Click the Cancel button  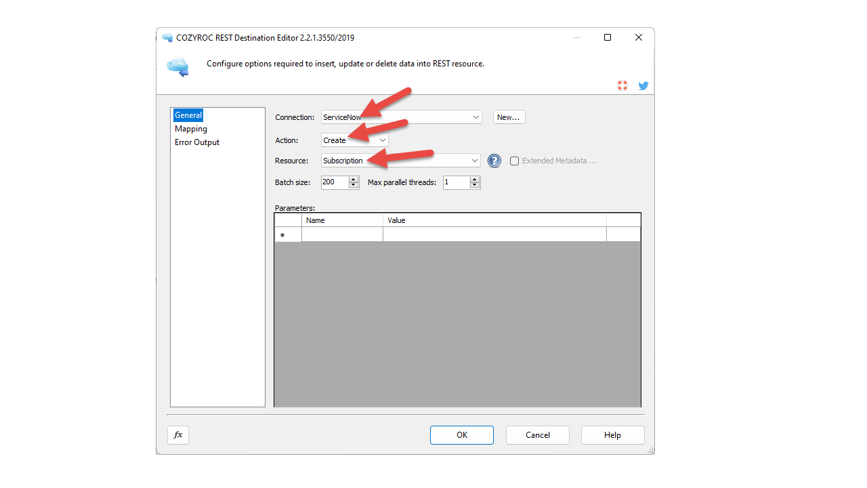538,435
